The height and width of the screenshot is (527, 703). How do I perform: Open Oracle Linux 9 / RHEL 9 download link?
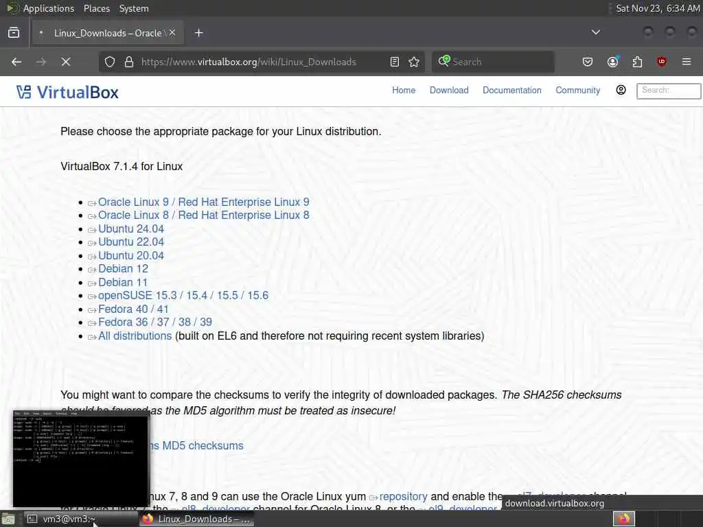coord(203,202)
